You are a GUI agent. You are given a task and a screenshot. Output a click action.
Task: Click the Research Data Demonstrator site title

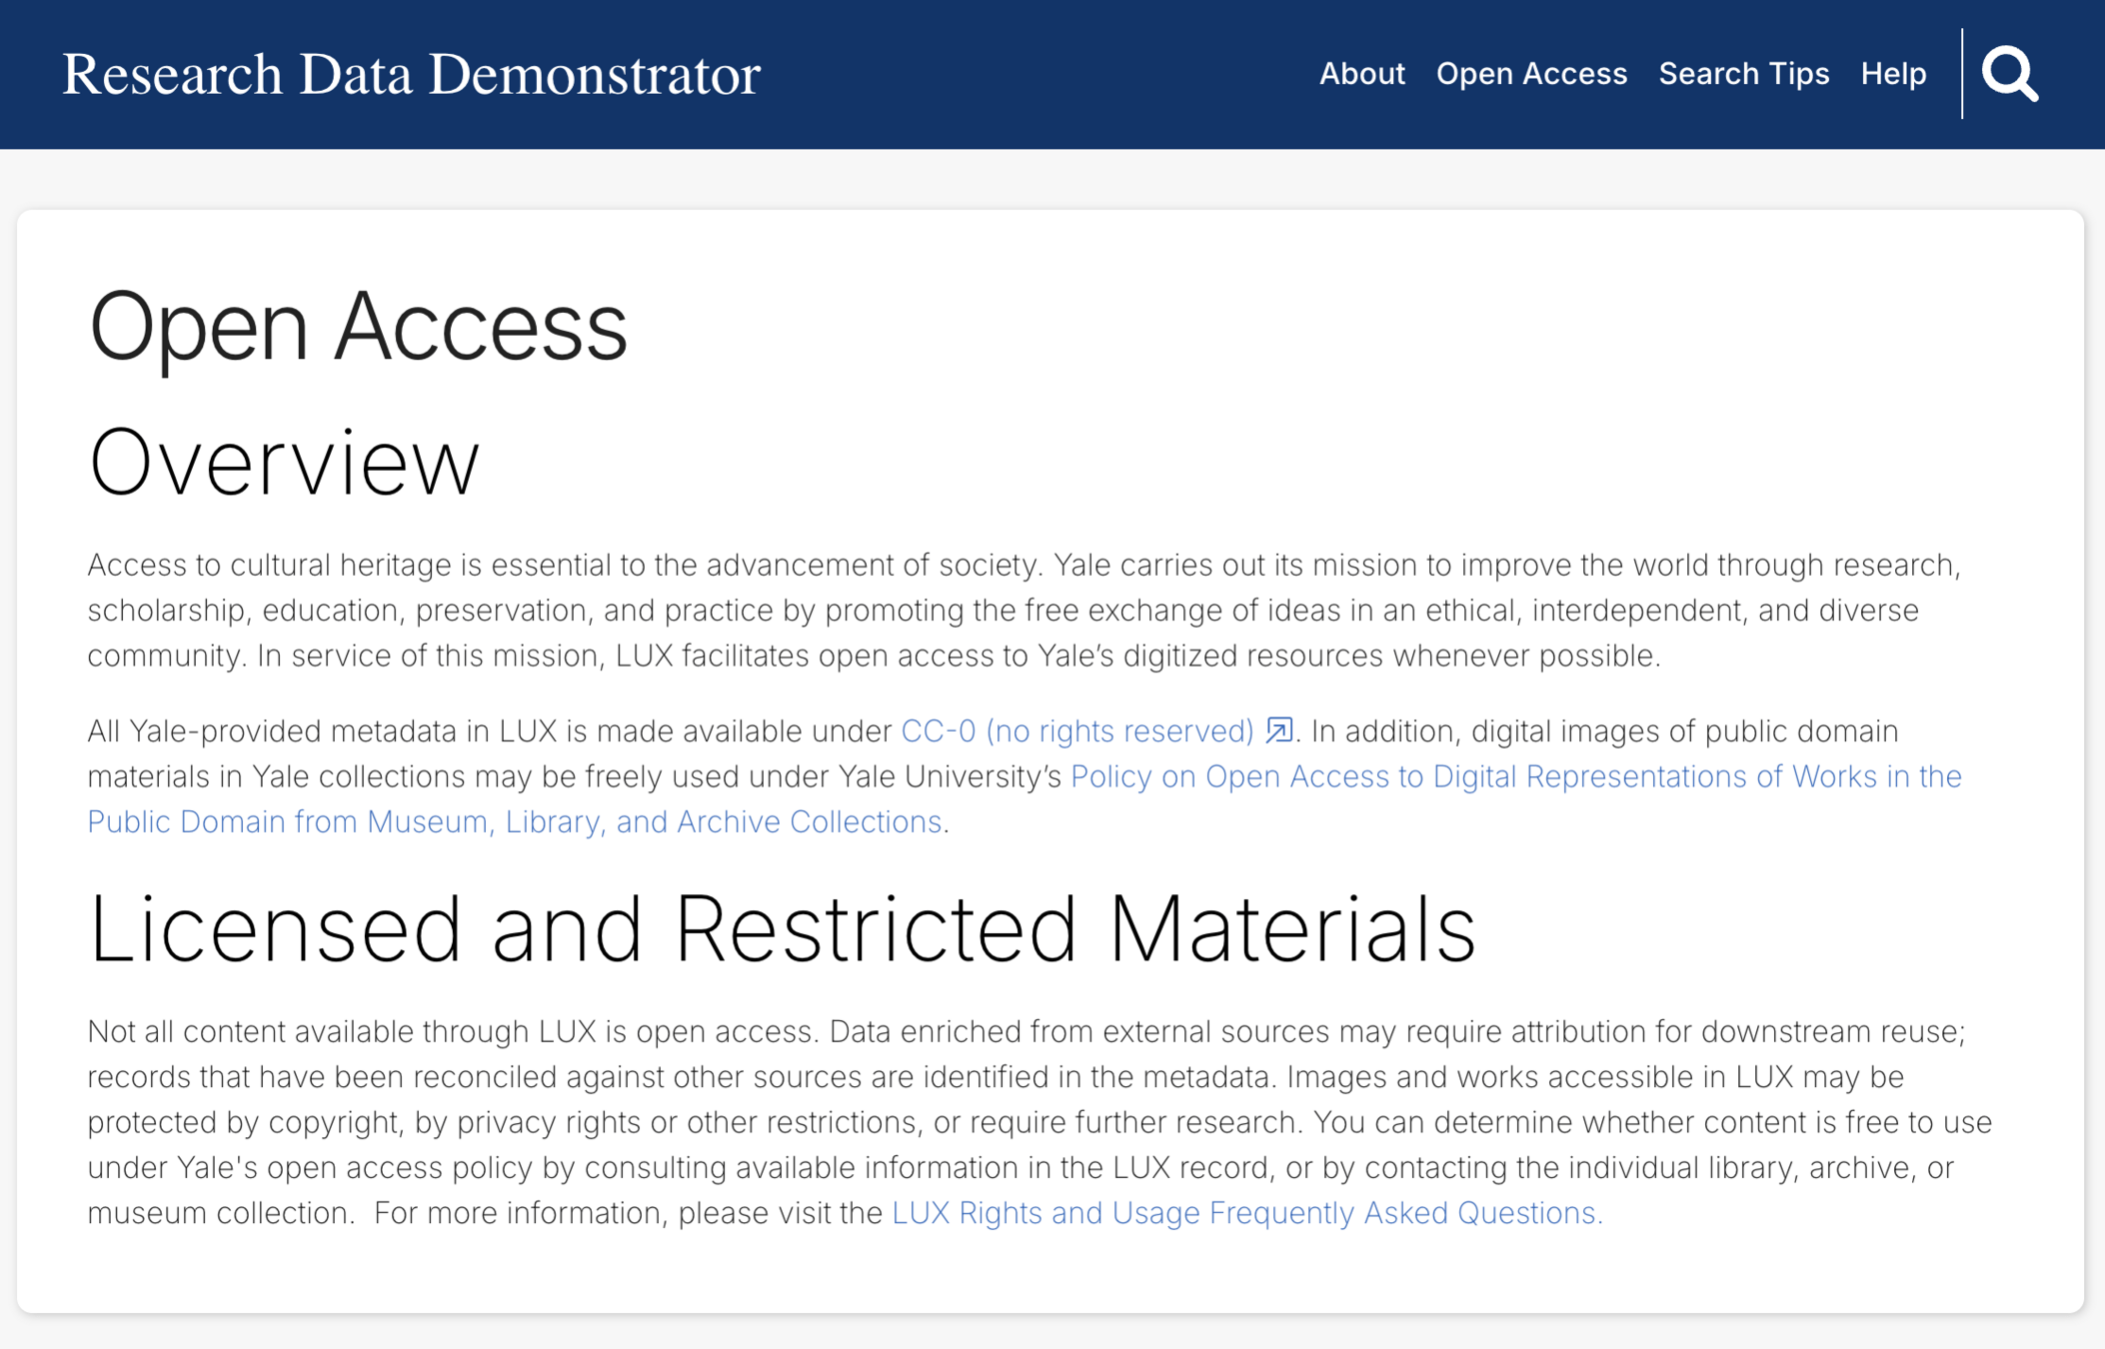pyautogui.click(x=411, y=75)
